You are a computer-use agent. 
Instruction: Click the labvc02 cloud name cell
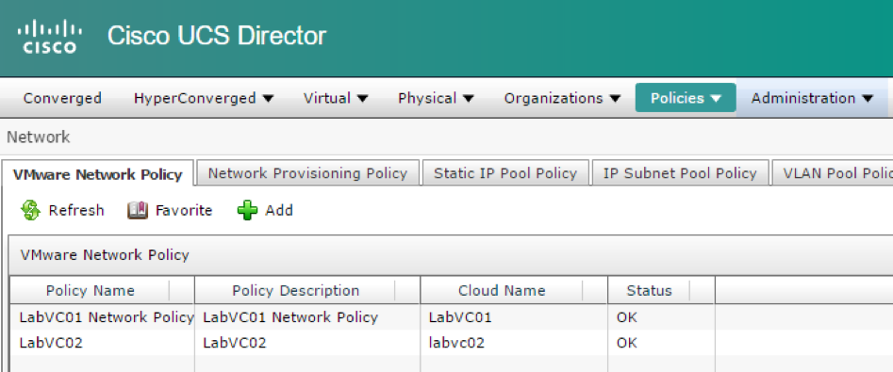coord(514,343)
